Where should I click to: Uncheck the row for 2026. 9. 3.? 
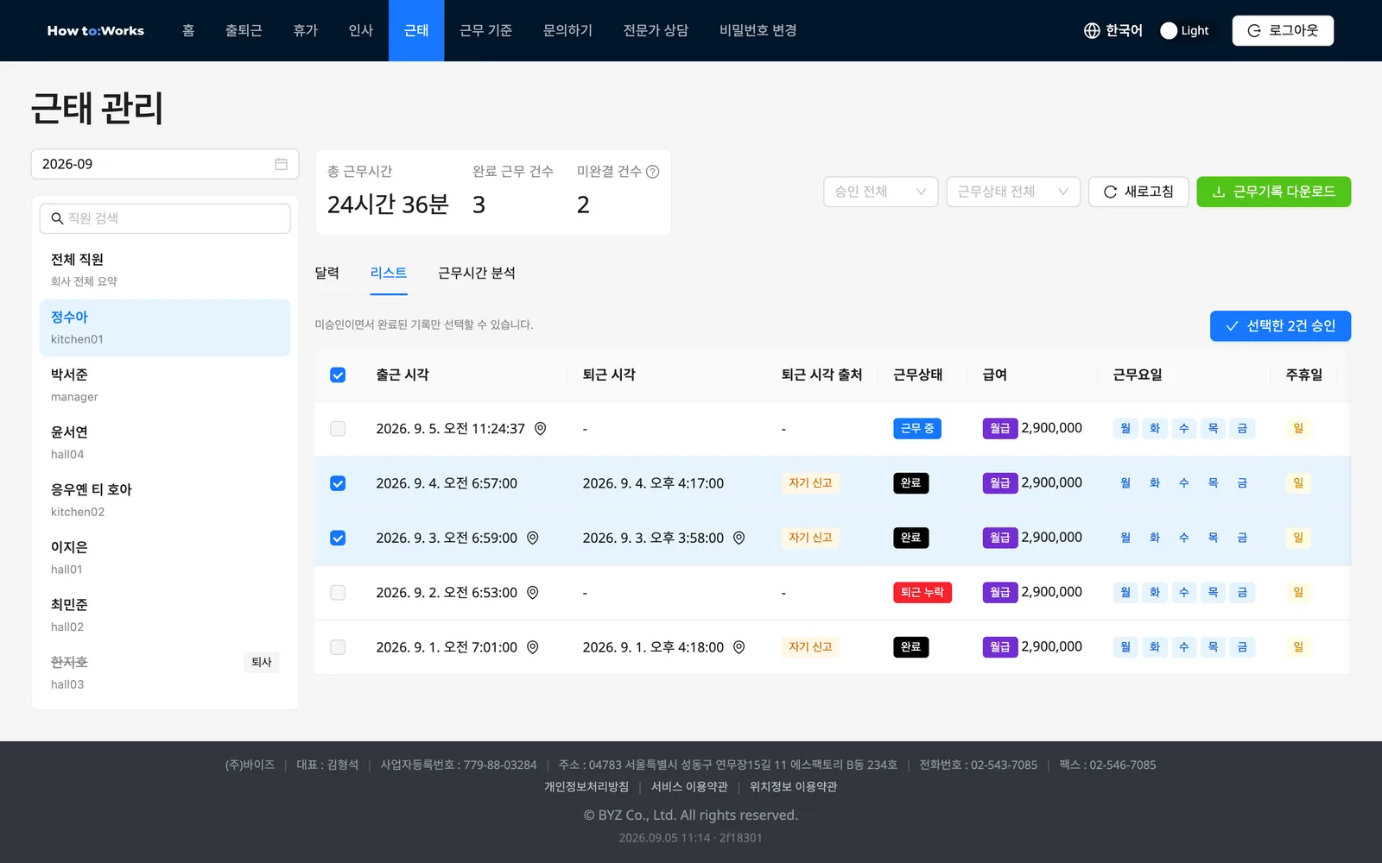pos(338,538)
